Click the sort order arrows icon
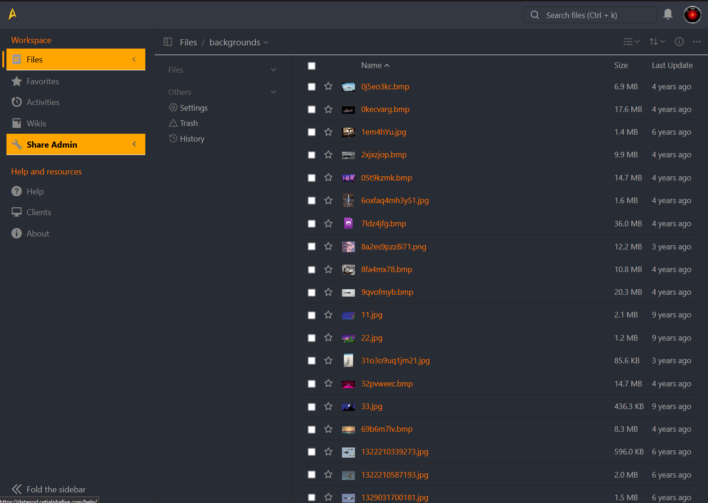Screen dimensions: 708x503 [x=656, y=42]
